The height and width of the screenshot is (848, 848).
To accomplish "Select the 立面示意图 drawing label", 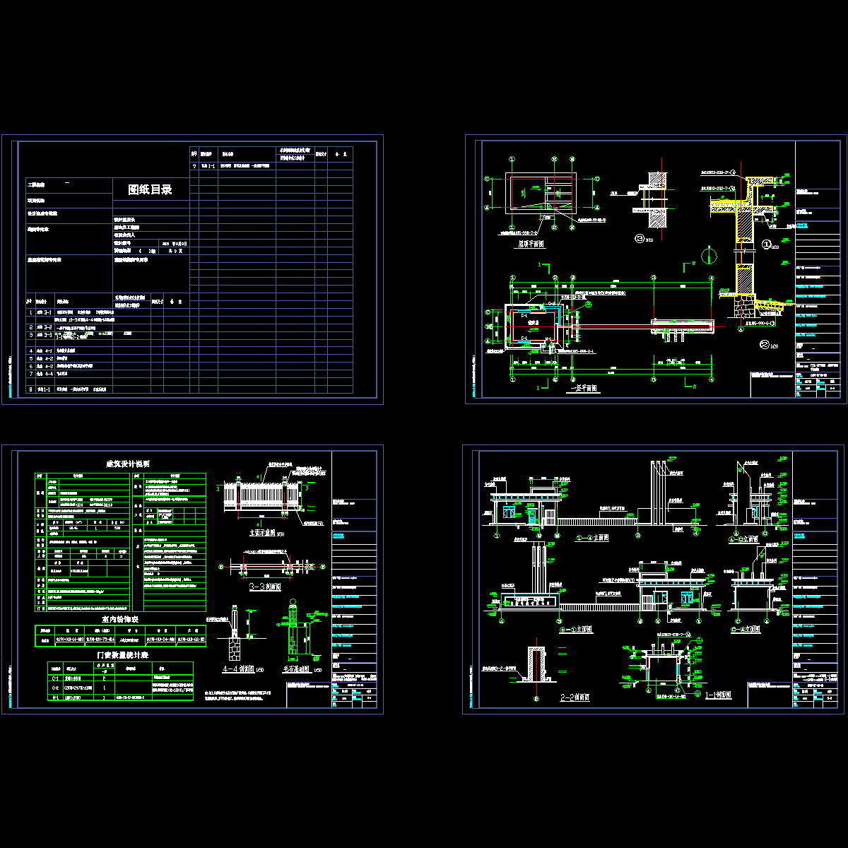I will coord(263,534).
